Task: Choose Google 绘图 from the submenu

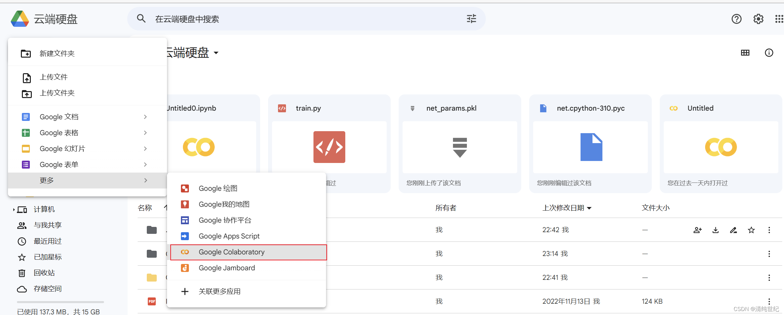Action: [247, 188]
